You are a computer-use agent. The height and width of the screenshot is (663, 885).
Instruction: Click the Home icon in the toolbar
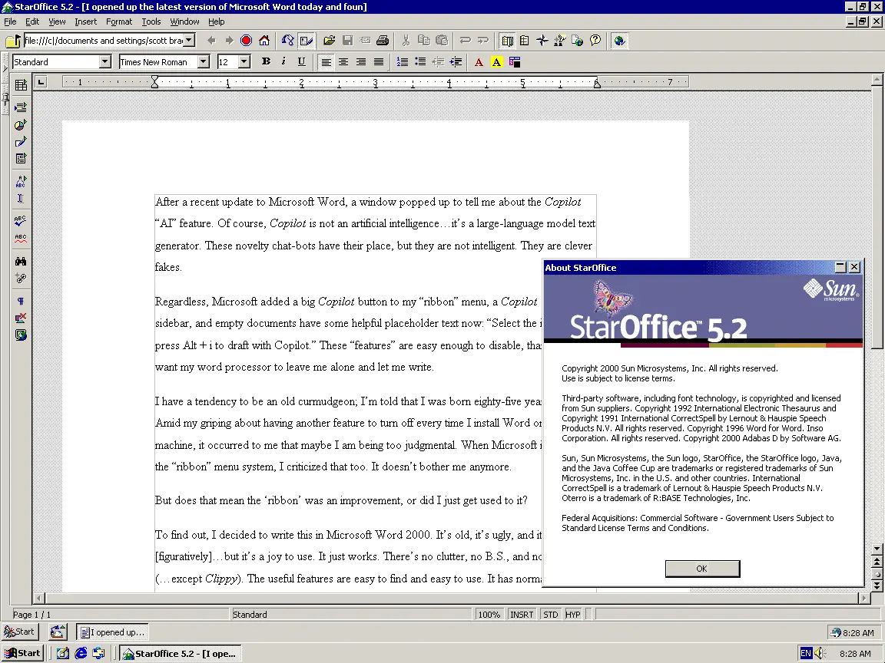pyautogui.click(x=264, y=41)
